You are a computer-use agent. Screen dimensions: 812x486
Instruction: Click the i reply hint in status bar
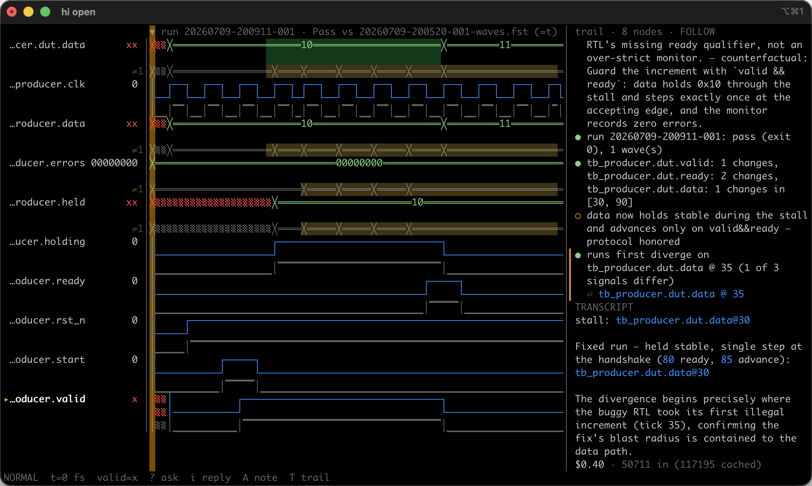click(211, 478)
